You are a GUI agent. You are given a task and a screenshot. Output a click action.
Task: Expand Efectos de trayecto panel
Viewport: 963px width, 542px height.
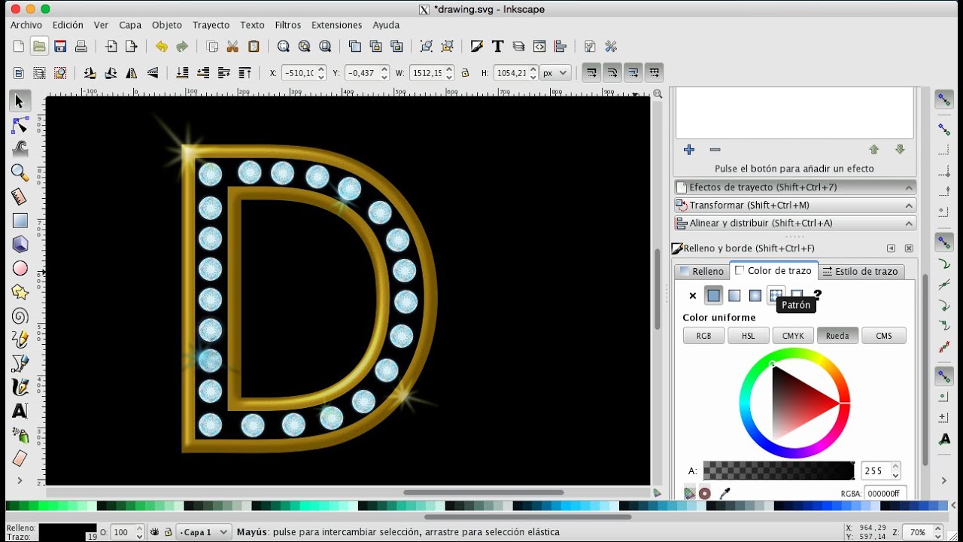794,187
